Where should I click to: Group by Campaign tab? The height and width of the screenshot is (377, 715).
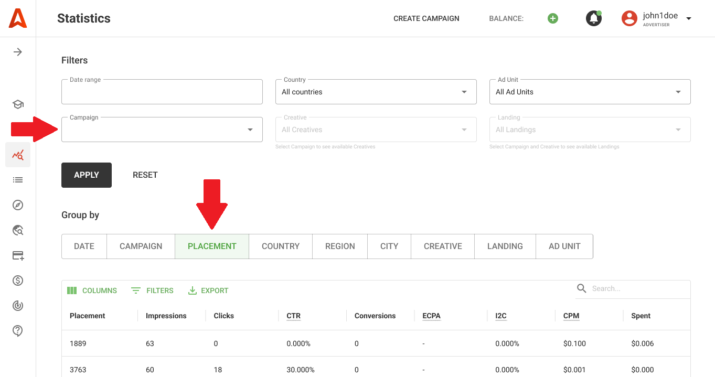pyautogui.click(x=141, y=246)
